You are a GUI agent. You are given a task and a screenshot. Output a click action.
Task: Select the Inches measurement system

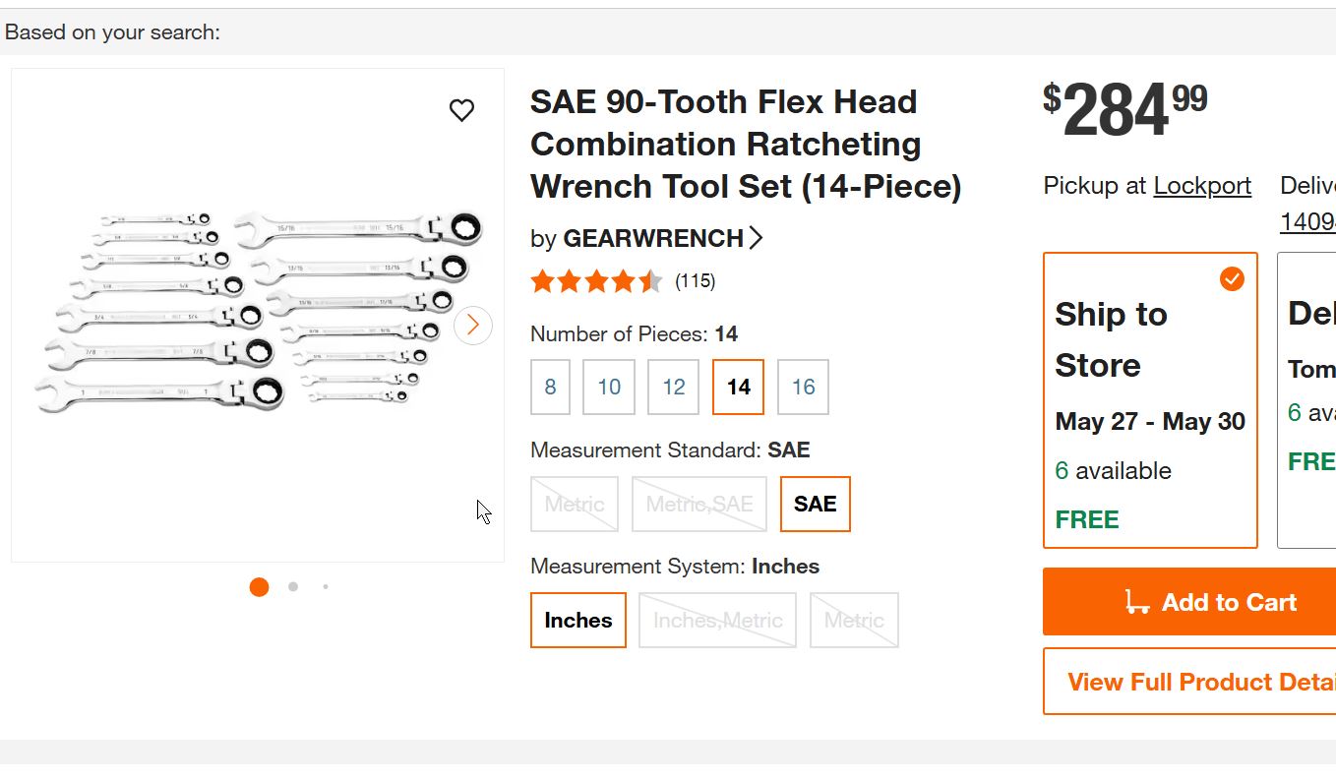point(578,621)
